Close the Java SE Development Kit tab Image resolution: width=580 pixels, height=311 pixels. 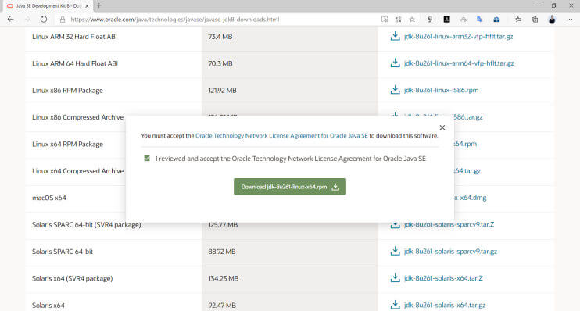pos(87,6)
